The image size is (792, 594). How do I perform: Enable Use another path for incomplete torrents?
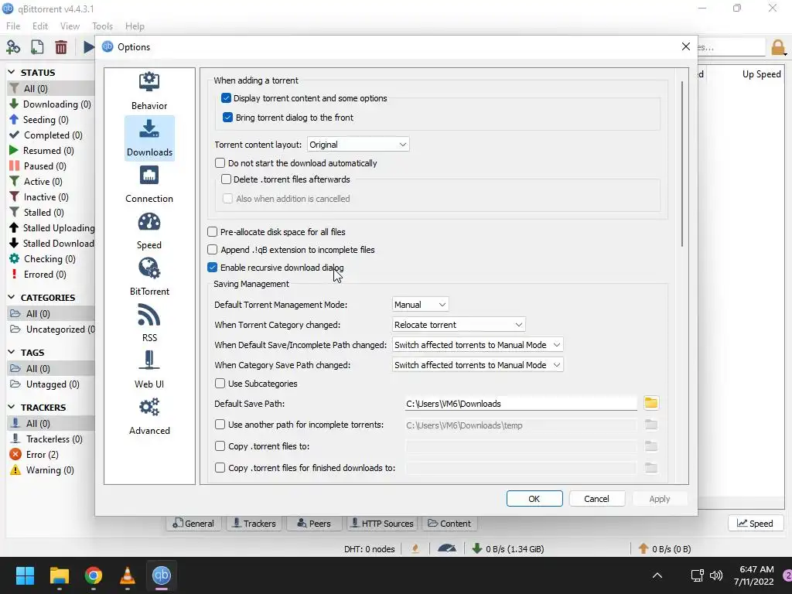(x=220, y=425)
